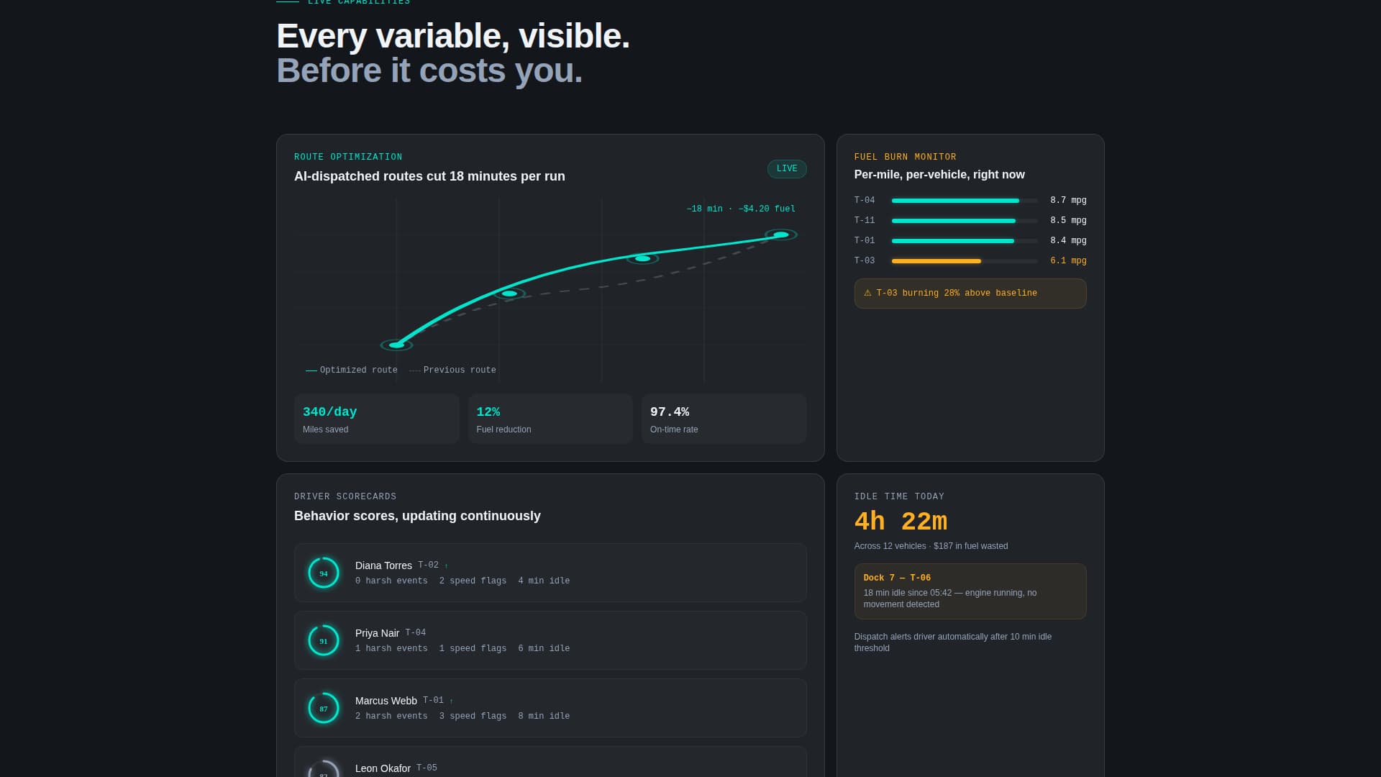Image resolution: width=1381 pixels, height=777 pixels.
Task: Click 'Behavior scores, updating continuously' title
Action: (417, 516)
